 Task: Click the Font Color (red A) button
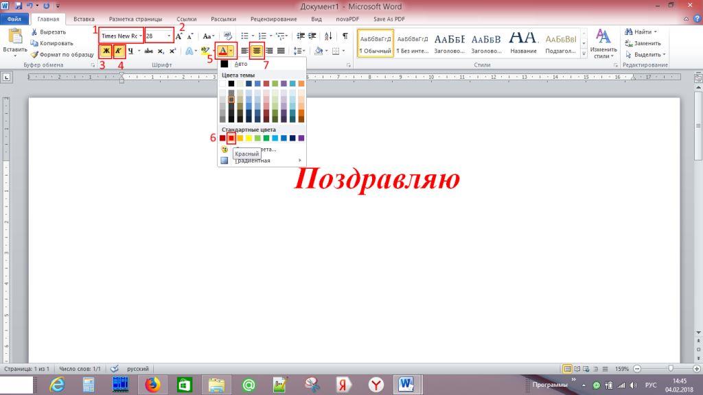(222, 51)
